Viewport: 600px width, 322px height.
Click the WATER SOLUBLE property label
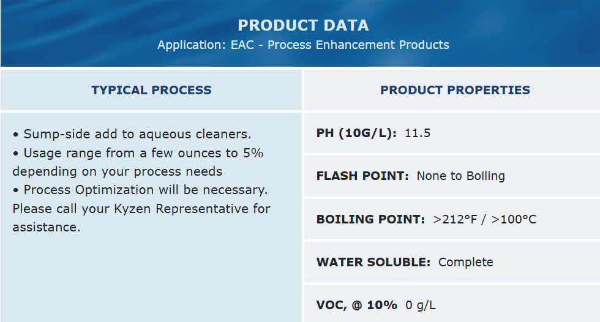pos(373,262)
